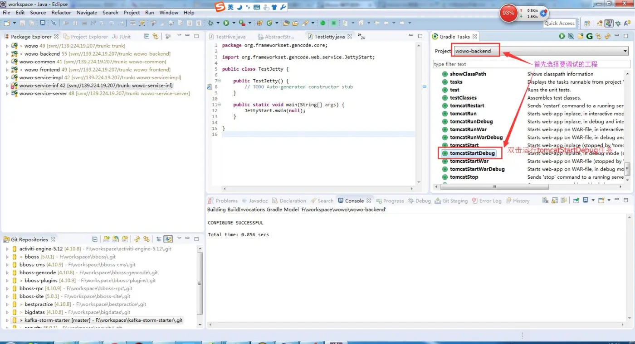Viewport: 635px width, 344px height.
Task: Open the Run button dropdown arrow
Action: [x=234, y=23]
